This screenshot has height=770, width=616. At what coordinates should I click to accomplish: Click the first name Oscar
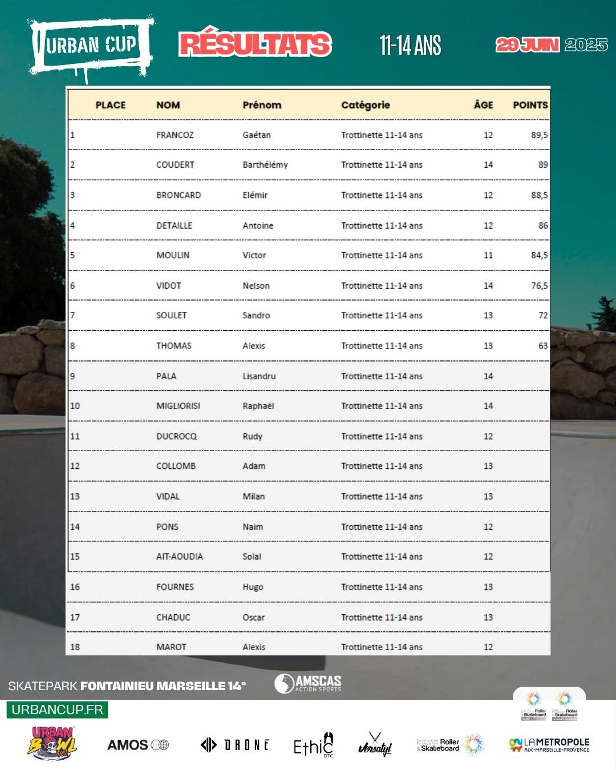[x=254, y=617]
